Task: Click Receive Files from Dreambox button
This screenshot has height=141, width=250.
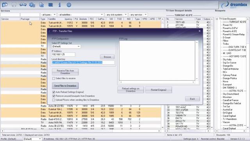Action: 65,72
